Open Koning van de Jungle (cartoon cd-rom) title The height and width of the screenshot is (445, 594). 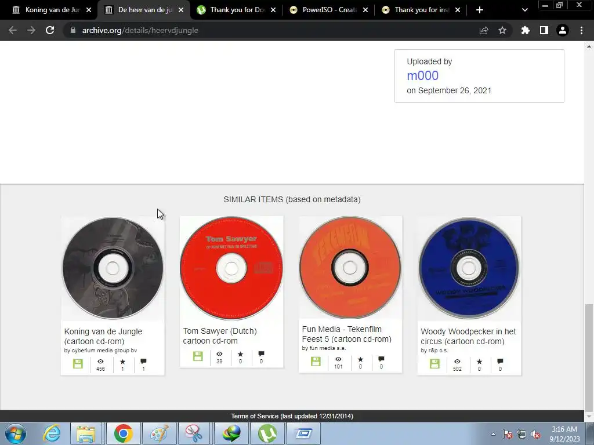(x=103, y=337)
